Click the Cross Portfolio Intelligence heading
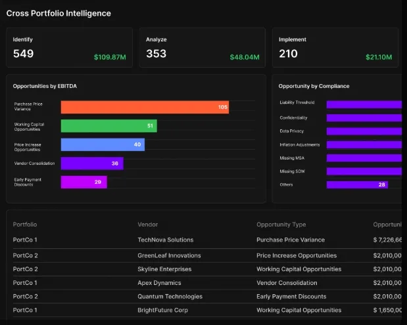 click(59, 13)
